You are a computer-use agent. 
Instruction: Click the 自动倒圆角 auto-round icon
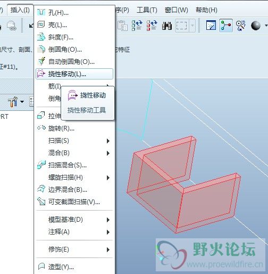coord(41,61)
